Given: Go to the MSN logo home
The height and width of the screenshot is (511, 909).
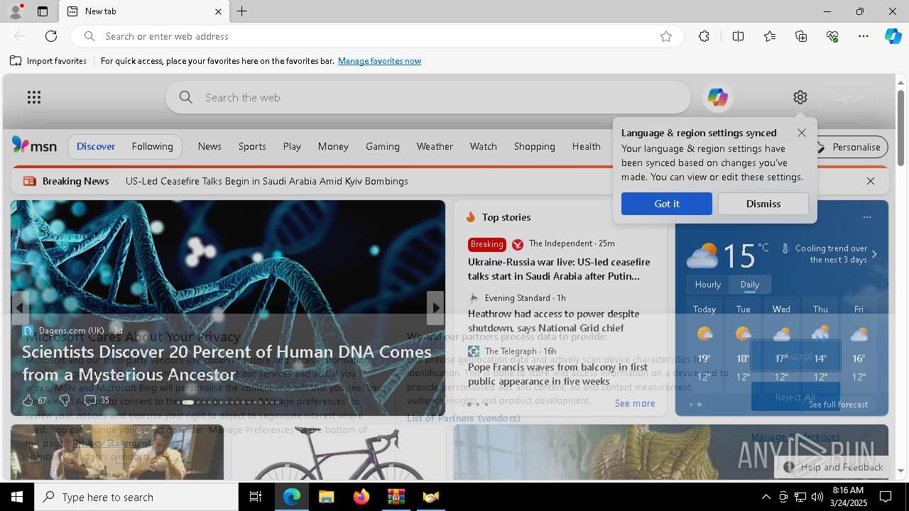Looking at the screenshot, I should [x=34, y=145].
